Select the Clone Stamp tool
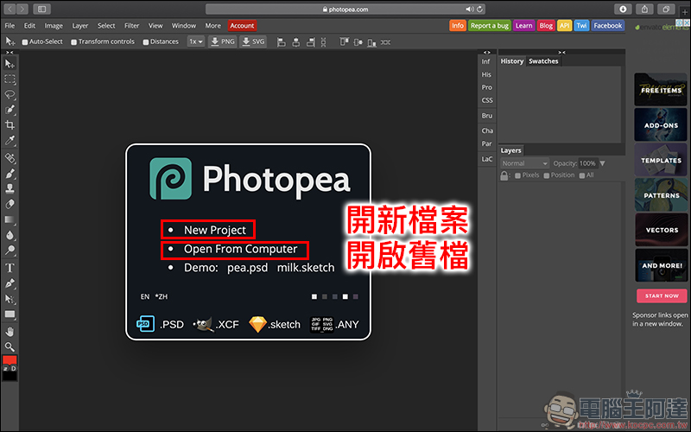Image resolution: width=691 pixels, height=432 pixels. click(10, 188)
